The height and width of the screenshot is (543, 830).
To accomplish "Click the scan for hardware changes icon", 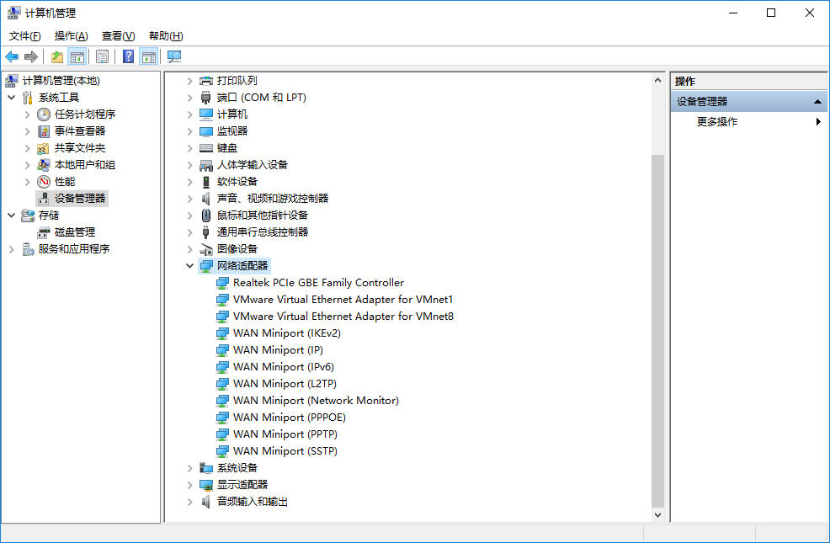I will tap(174, 56).
